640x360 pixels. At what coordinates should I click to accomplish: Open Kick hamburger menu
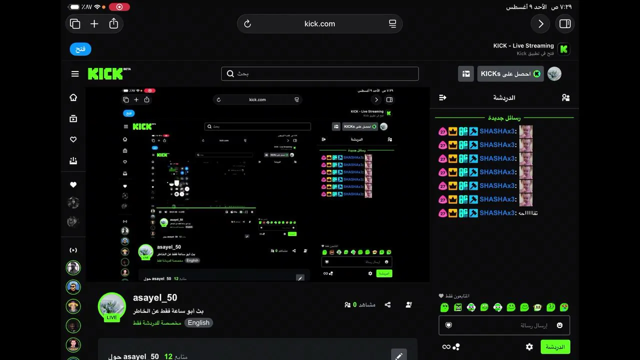tap(75, 74)
